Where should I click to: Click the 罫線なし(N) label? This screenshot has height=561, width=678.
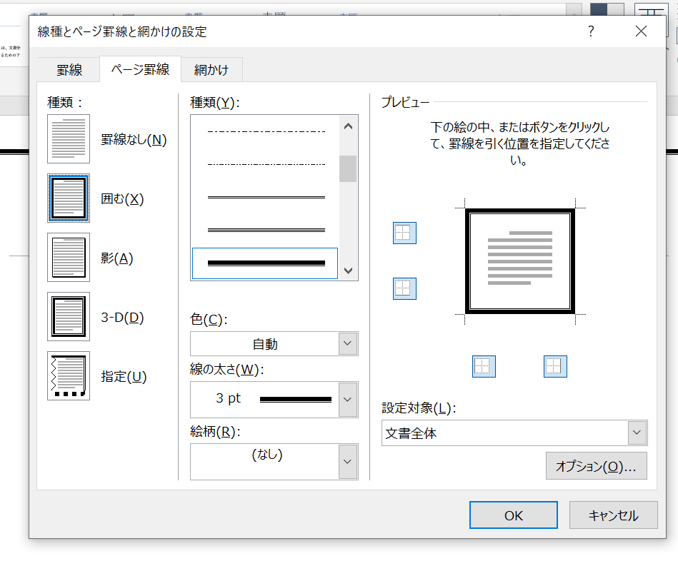134,139
